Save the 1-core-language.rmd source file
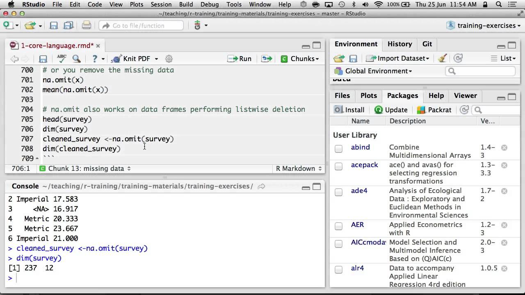Image resolution: width=525 pixels, height=295 pixels. (43, 59)
